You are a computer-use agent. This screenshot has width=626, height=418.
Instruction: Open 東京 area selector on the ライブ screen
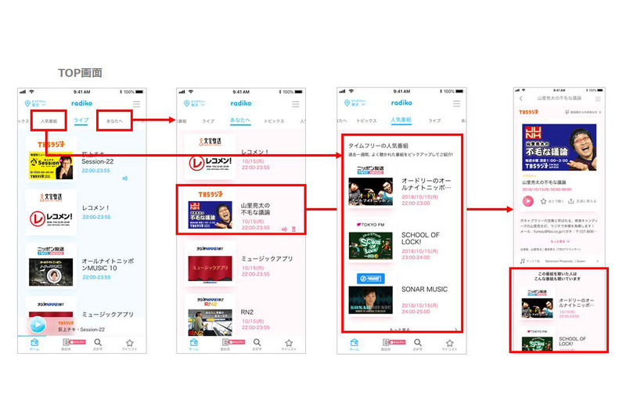coord(35,103)
